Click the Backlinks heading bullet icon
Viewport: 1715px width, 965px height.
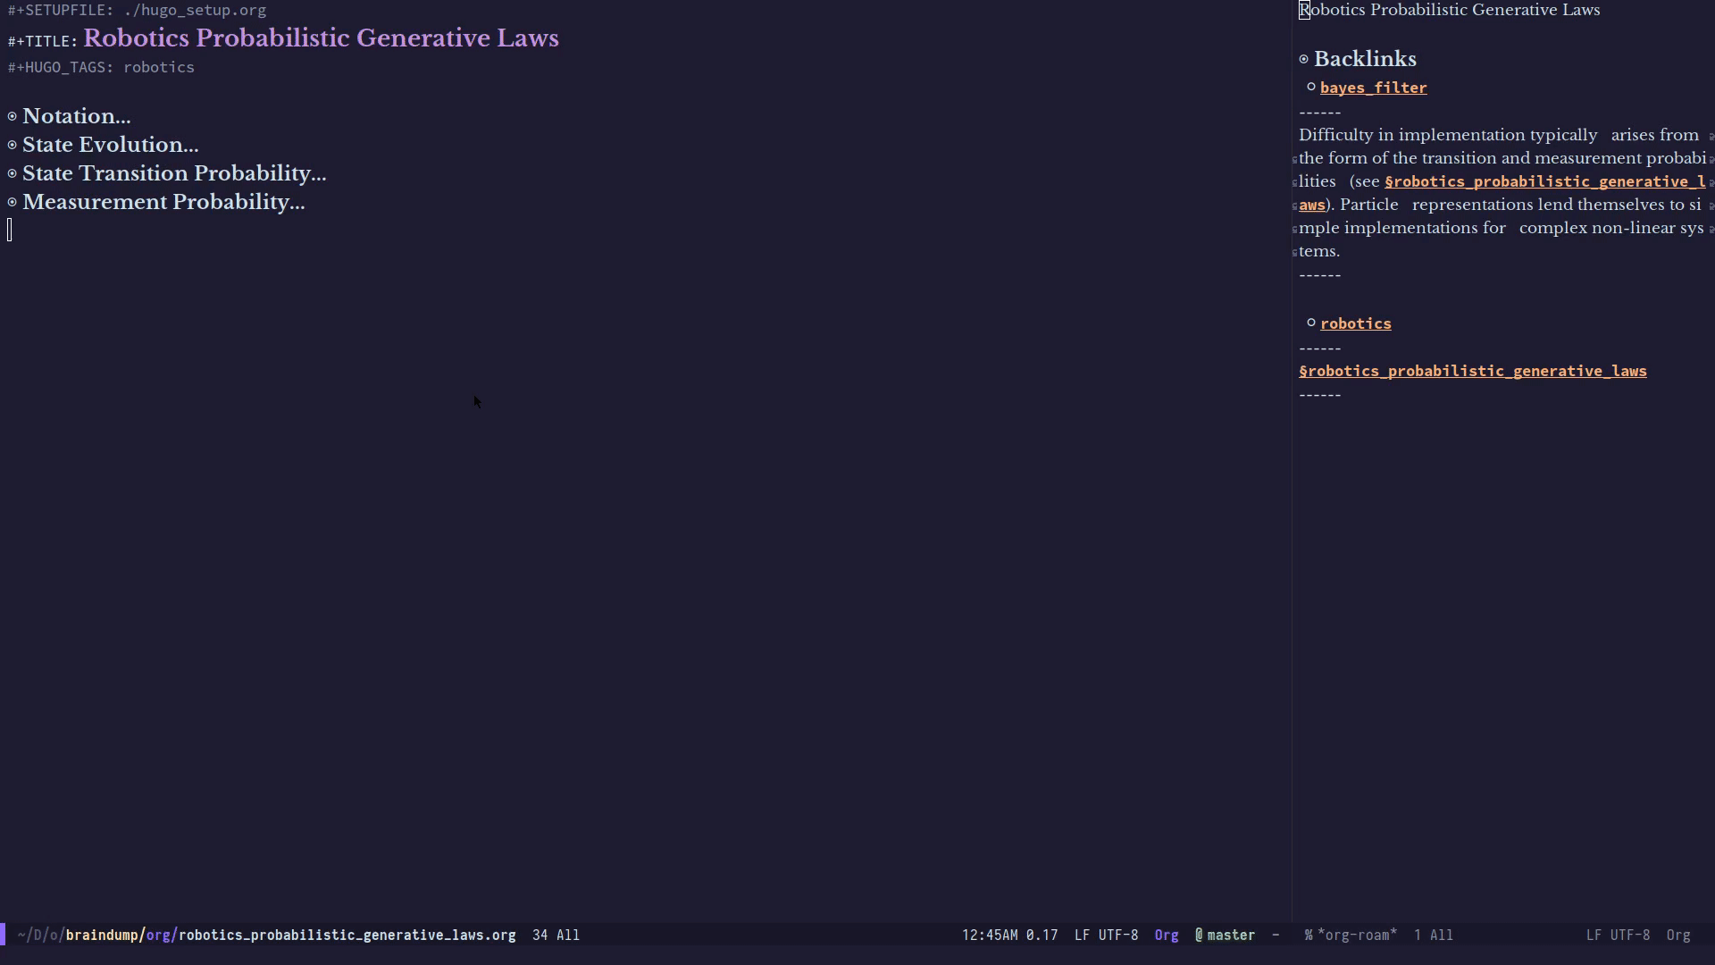pos(1304,59)
